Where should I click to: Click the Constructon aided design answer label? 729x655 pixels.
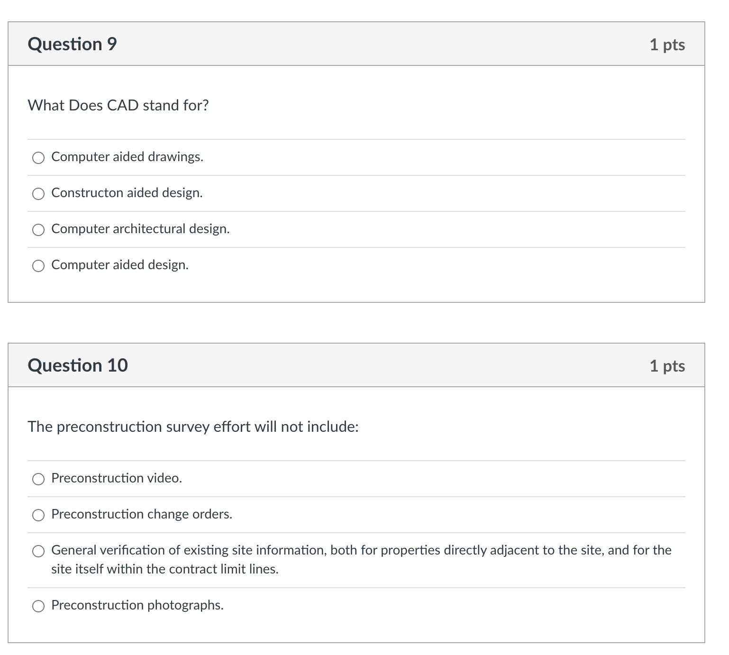coord(127,193)
